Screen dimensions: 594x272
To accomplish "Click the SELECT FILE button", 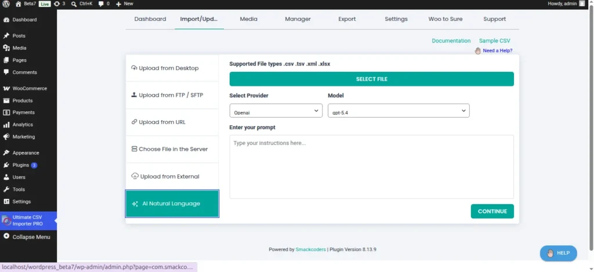I will pos(372,79).
